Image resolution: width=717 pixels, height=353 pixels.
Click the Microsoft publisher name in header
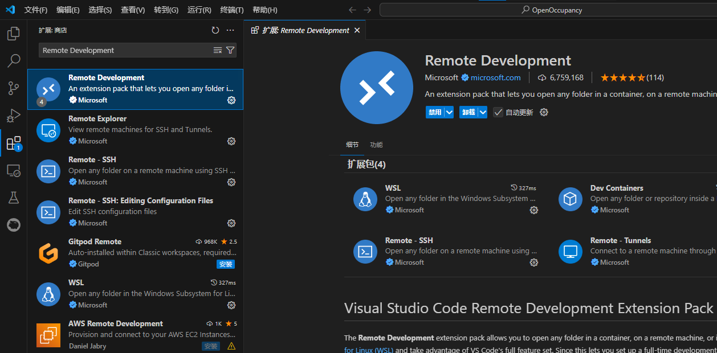point(441,77)
